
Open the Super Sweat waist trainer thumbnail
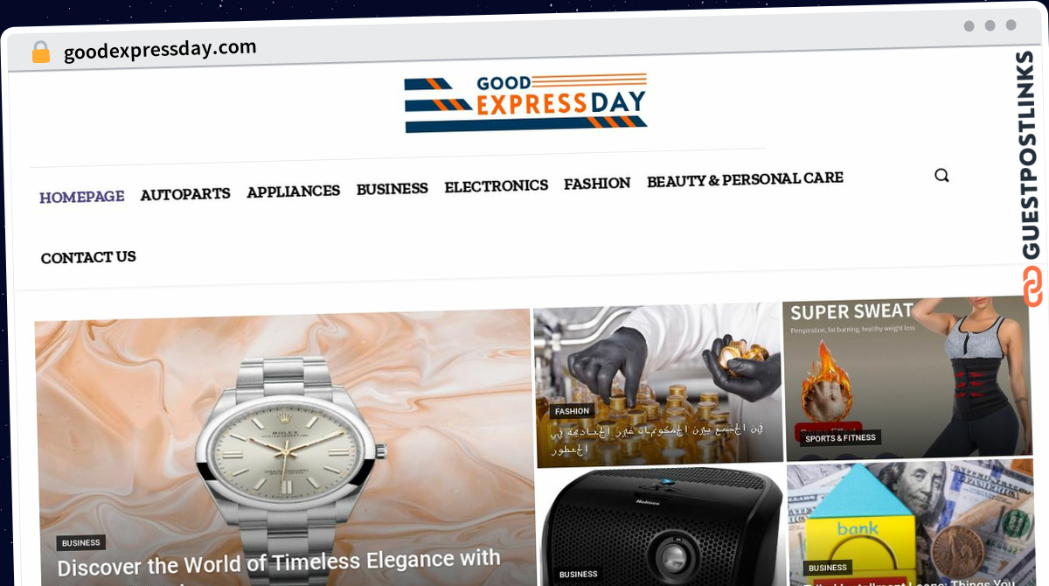(907, 379)
